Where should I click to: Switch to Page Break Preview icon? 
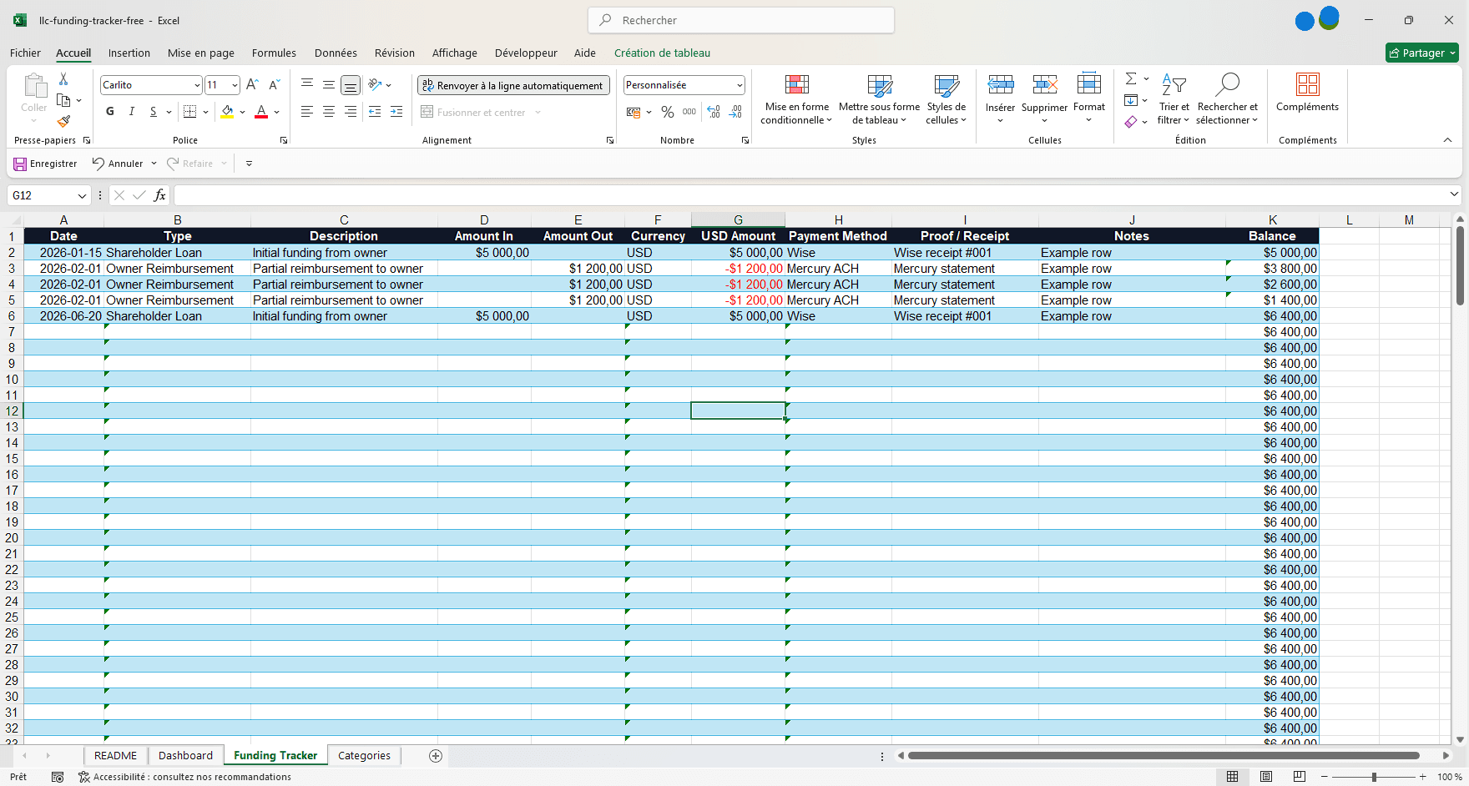click(1300, 777)
